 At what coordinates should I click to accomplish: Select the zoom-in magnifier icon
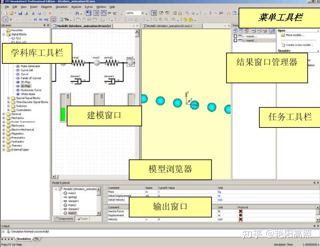pos(160,20)
